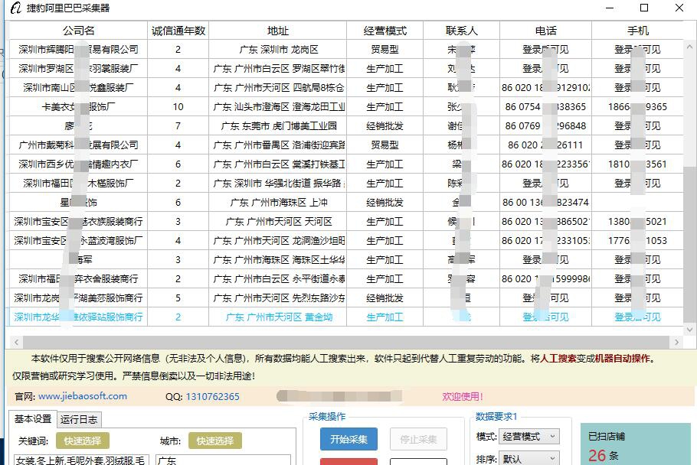Click the 电话 column header
The height and width of the screenshot is (465, 697).
click(x=546, y=31)
